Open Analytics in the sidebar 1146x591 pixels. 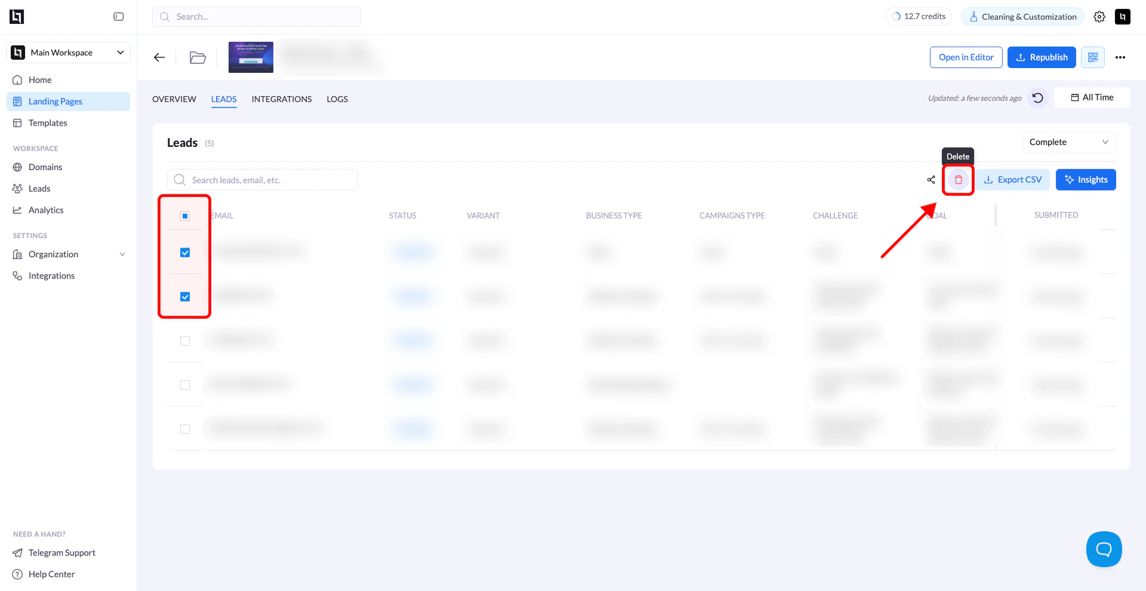coord(68,210)
